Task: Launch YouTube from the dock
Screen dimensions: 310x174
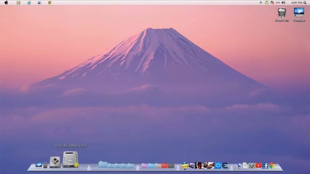Action: pos(258,165)
